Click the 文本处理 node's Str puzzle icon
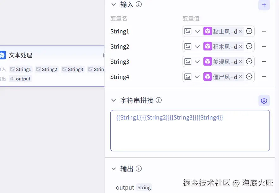The image size is (279, 193). 3,55
